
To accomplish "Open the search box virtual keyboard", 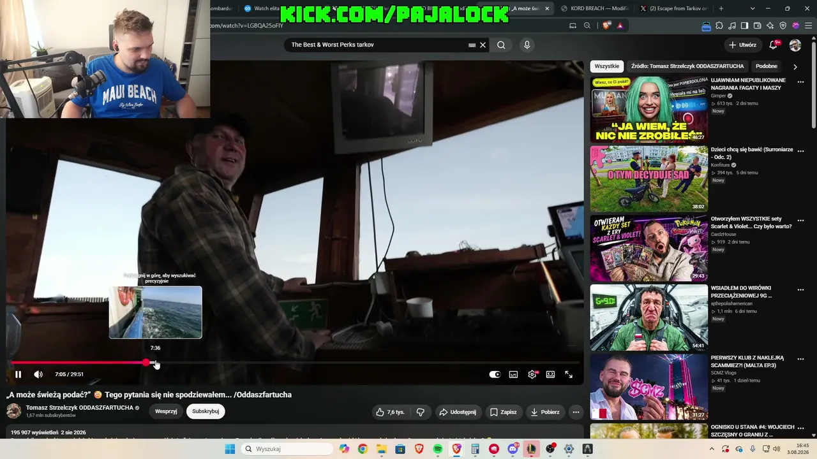I will tap(472, 45).
